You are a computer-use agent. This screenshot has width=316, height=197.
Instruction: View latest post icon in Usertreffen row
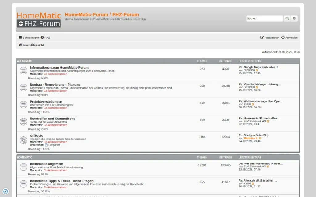[x=268, y=121]
